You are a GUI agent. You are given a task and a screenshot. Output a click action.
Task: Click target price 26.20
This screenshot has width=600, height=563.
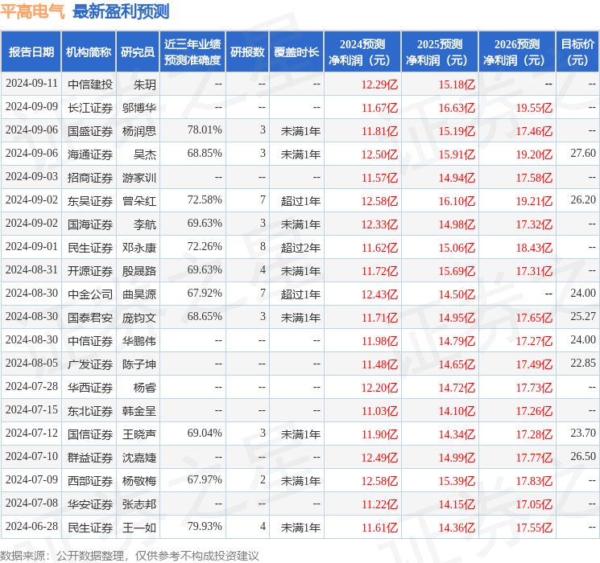(x=583, y=200)
